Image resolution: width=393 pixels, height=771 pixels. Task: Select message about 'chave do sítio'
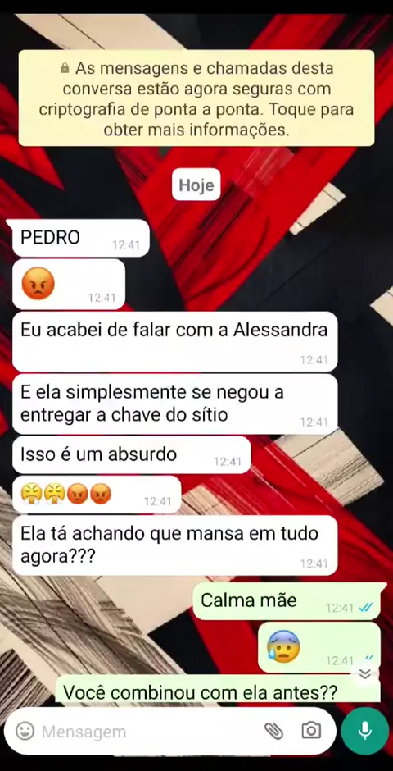coord(174,404)
